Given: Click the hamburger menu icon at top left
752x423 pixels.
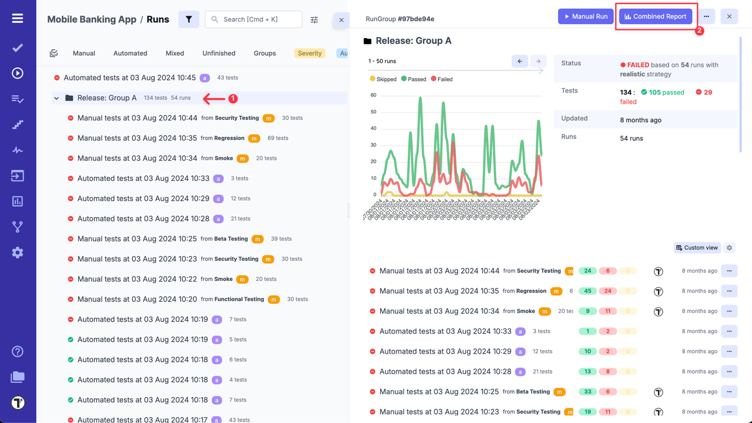Looking at the screenshot, I should (x=17, y=17).
